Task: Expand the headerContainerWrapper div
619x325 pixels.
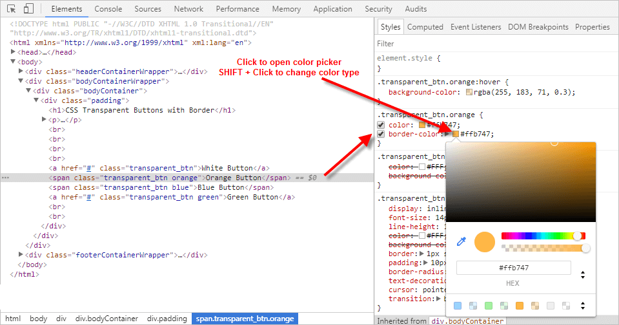Action: [21, 71]
